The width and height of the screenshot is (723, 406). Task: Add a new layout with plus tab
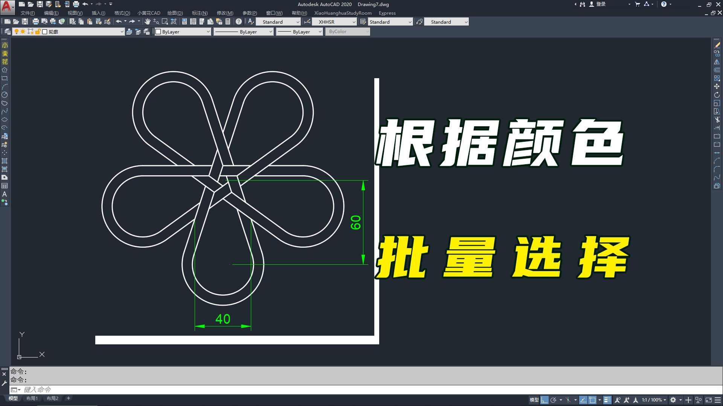coord(68,398)
